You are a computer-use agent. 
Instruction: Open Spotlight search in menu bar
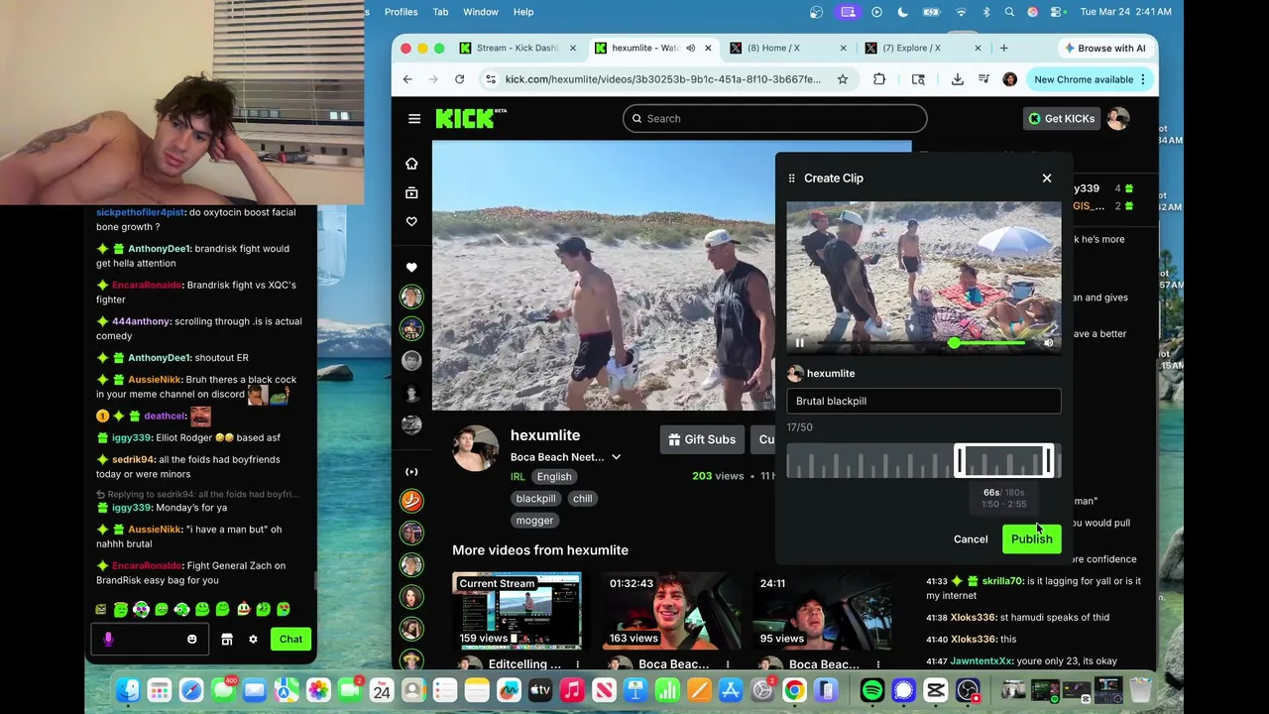click(1009, 12)
